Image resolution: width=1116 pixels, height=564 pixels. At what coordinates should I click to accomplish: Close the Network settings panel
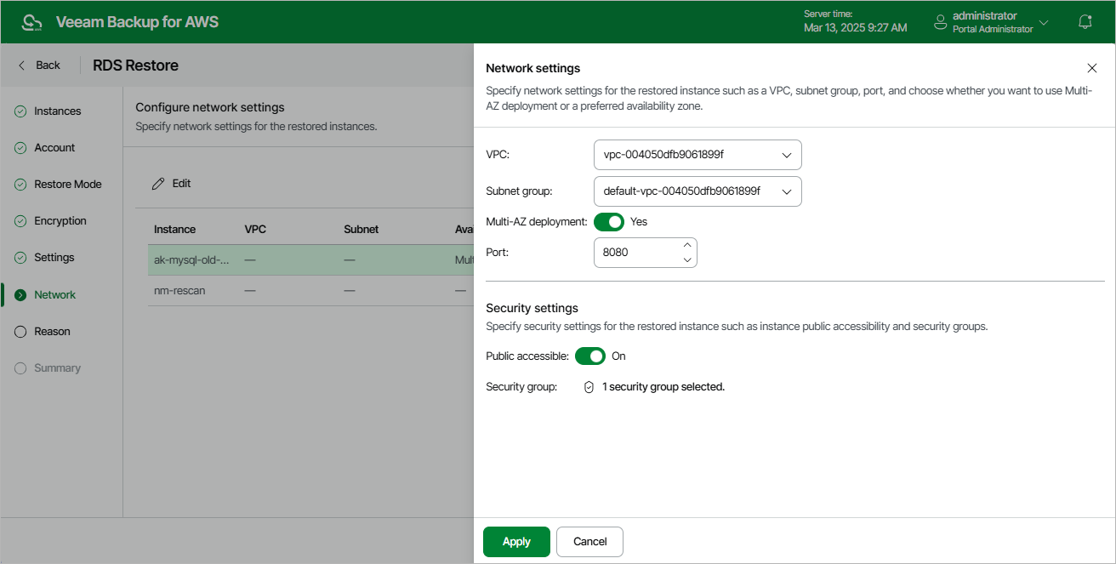click(x=1092, y=68)
